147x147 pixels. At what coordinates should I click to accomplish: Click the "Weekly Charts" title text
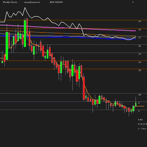(x=10, y=2)
